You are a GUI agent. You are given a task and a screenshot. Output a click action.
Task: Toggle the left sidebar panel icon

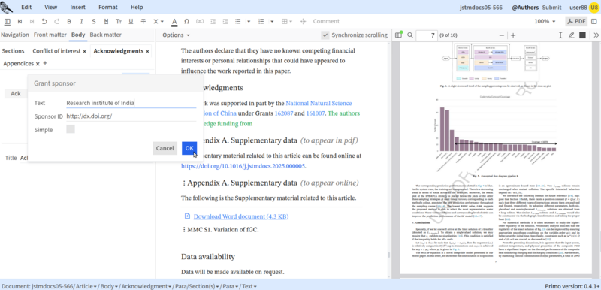[x=8, y=22]
